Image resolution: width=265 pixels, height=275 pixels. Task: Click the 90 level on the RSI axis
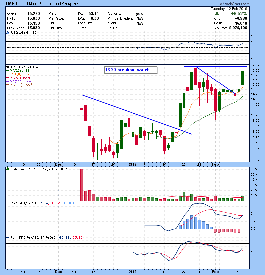[252, 35]
